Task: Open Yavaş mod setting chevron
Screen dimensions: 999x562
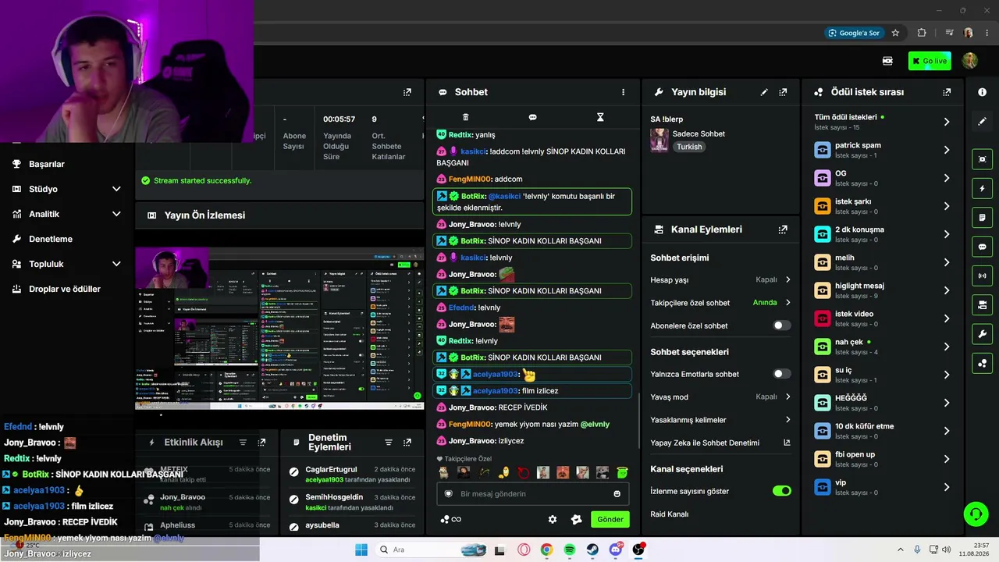Action: [787, 397]
